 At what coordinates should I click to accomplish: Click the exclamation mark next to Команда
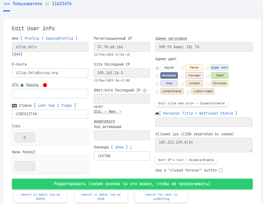131,147
